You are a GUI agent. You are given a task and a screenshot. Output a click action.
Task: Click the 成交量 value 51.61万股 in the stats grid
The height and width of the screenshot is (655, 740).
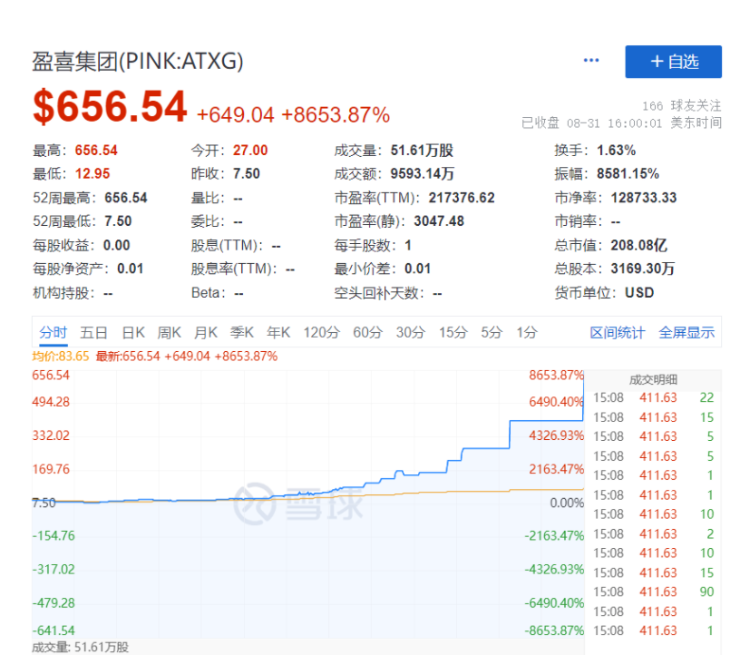pos(422,151)
